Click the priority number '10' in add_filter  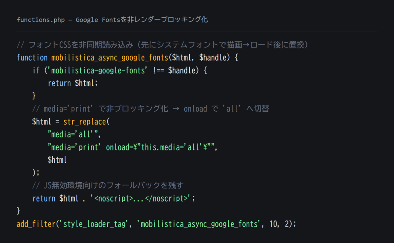pyautogui.click(x=273, y=224)
